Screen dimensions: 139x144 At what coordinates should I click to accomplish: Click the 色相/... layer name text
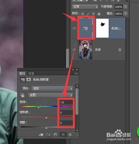(116, 28)
